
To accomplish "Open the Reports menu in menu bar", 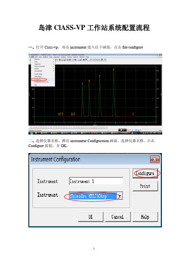I will (x=75, y=57).
